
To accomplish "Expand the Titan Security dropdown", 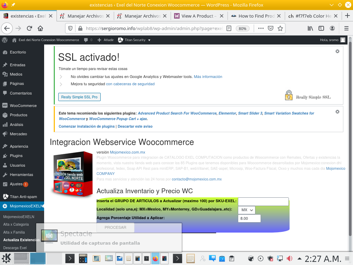I will click(x=134, y=40).
